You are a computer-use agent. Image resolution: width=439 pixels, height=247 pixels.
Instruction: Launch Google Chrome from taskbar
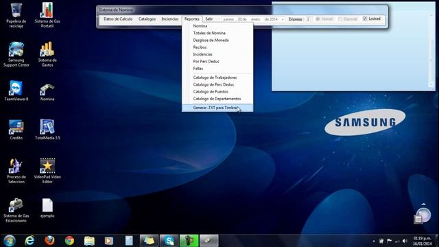point(69,241)
